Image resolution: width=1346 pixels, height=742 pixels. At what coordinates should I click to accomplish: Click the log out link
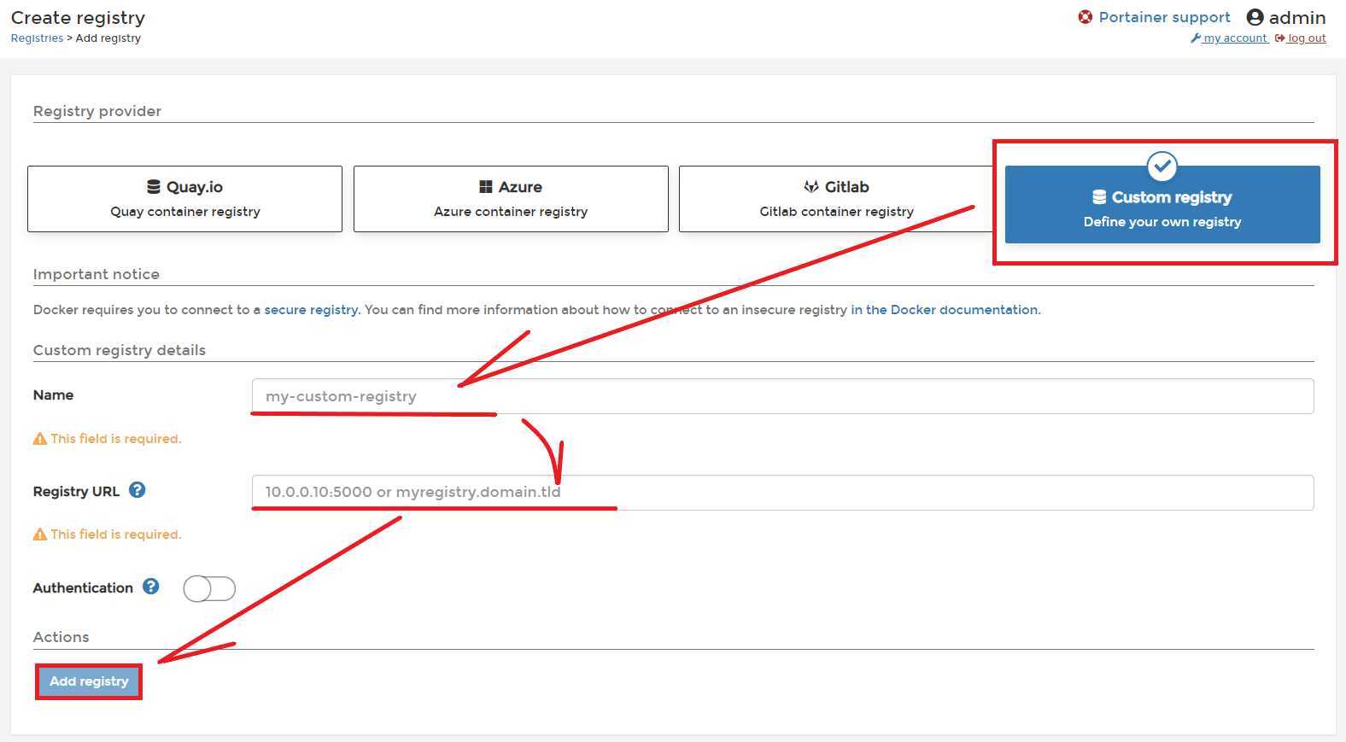click(1307, 38)
